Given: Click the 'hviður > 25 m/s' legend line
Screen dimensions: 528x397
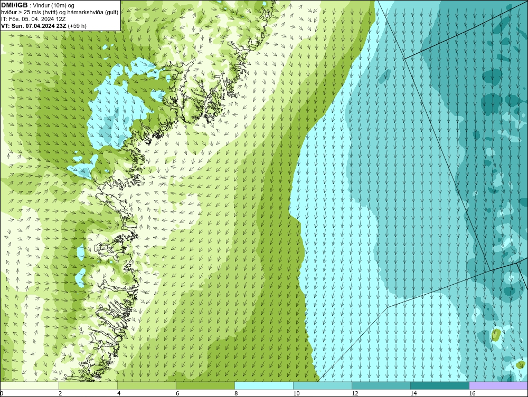Looking at the screenshot, I should 60,13.
